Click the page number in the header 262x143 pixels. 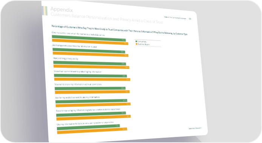point(190,19)
